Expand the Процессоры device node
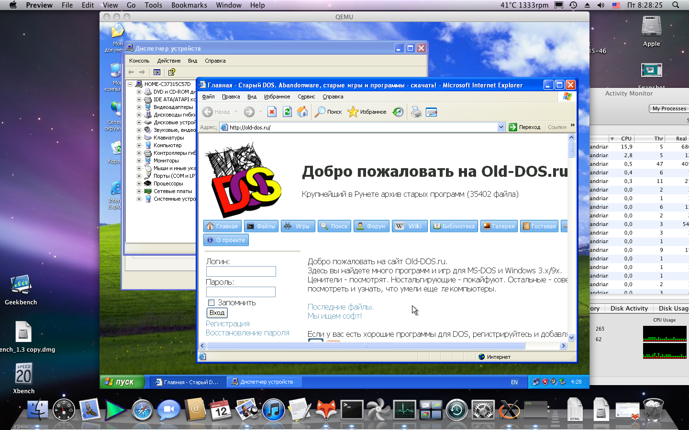The width and height of the screenshot is (689, 430). (x=139, y=183)
